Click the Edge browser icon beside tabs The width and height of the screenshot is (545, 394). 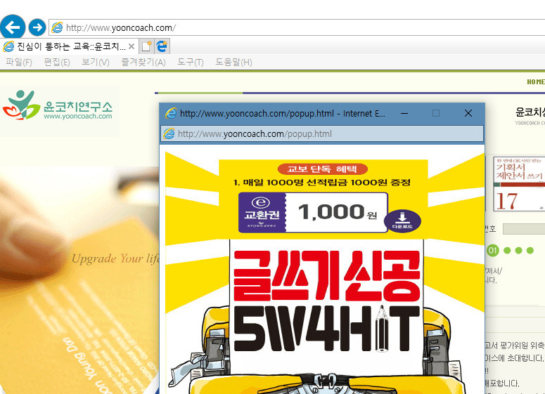pyautogui.click(x=162, y=46)
